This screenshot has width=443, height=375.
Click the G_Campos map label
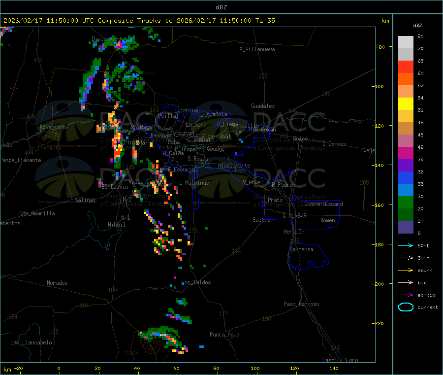pos(334,144)
